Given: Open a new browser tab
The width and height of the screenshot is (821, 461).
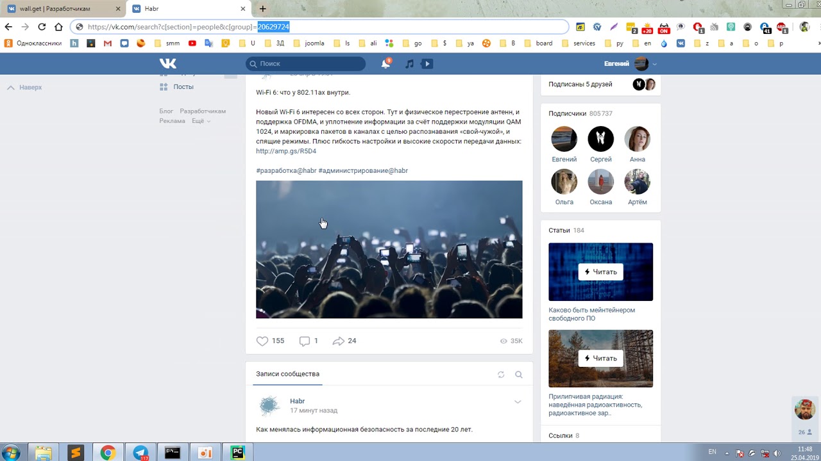Looking at the screenshot, I should (x=262, y=9).
